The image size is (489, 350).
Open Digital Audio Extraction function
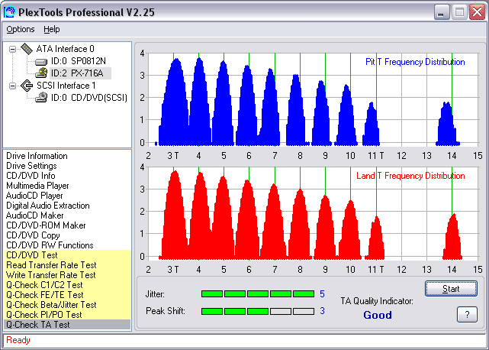(x=48, y=206)
